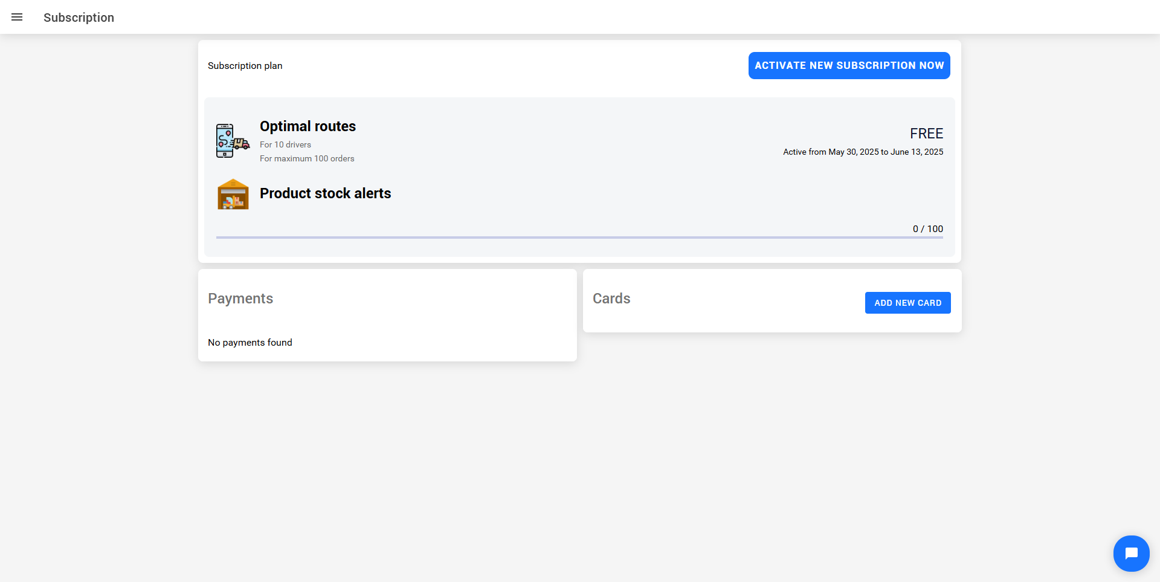Click the Optimal routes heading

308,126
